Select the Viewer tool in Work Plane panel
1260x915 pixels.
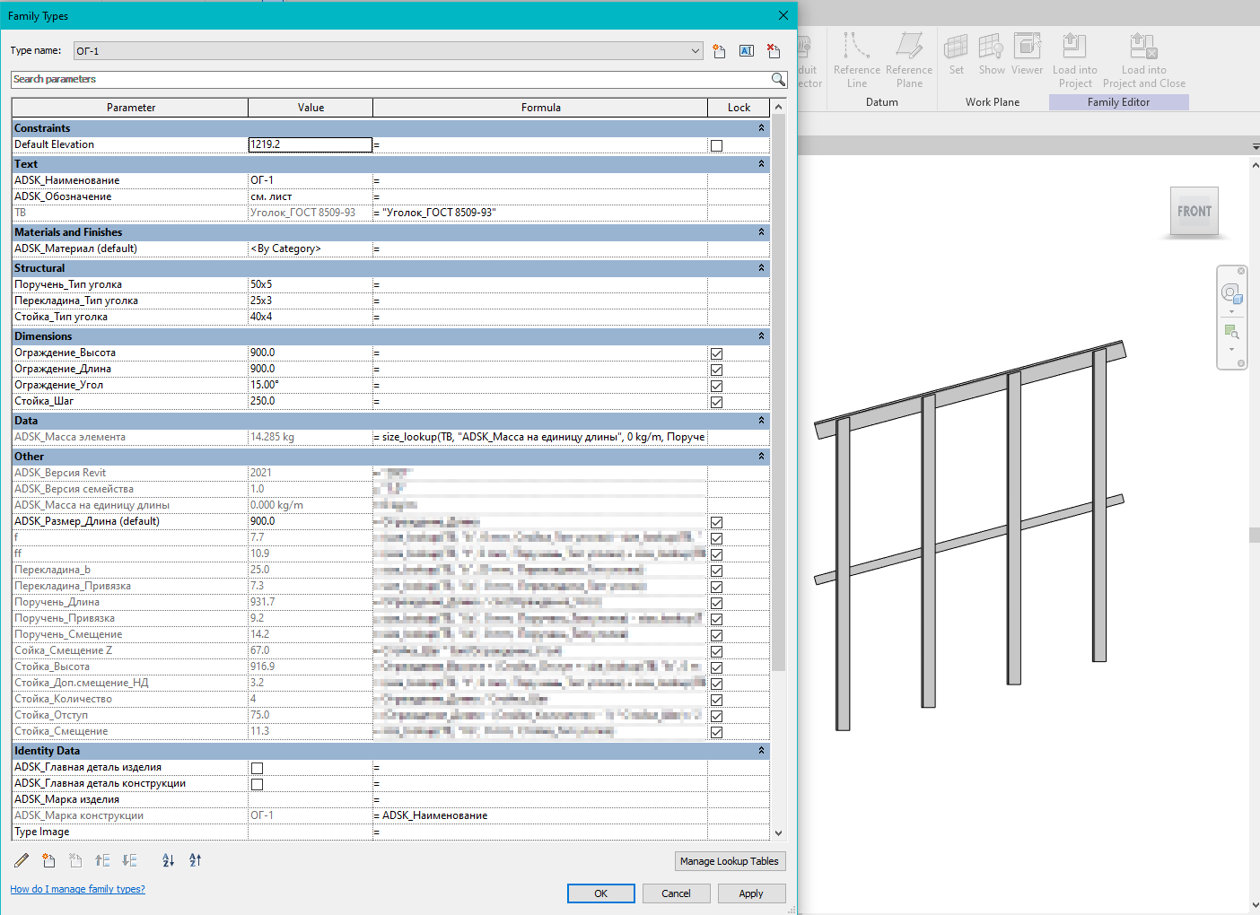(x=1027, y=56)
